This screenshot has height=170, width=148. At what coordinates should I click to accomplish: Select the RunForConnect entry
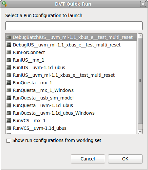click(x=71, y=52)
